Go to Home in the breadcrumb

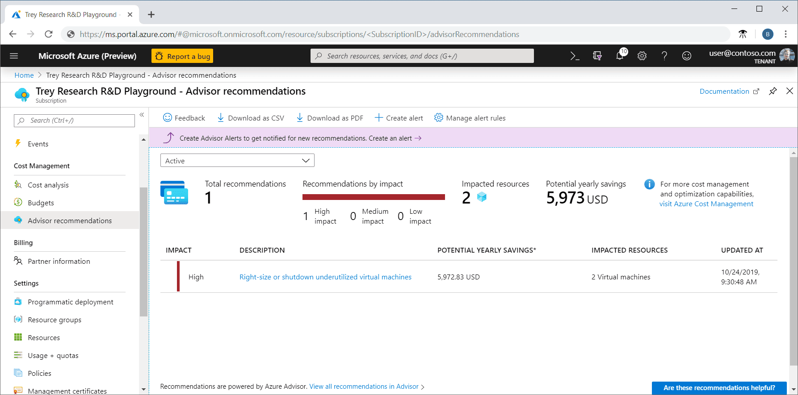coord(24,75)
